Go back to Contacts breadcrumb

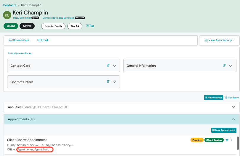9,5
